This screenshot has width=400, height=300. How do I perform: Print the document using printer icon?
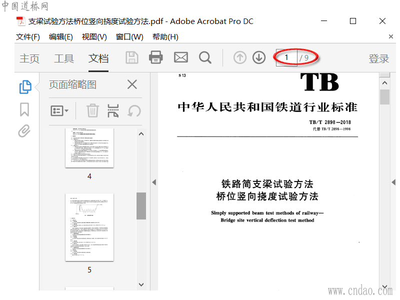pos(156,57)
